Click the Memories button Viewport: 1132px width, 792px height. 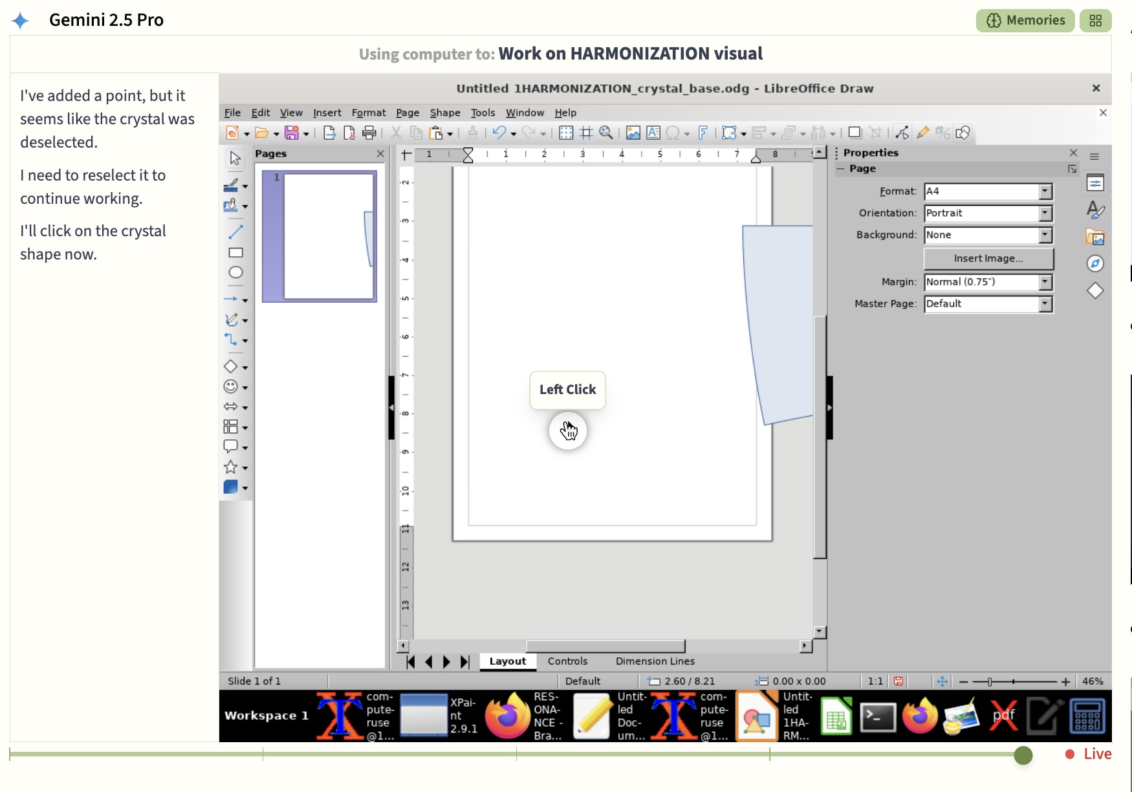pos(1025,21)
